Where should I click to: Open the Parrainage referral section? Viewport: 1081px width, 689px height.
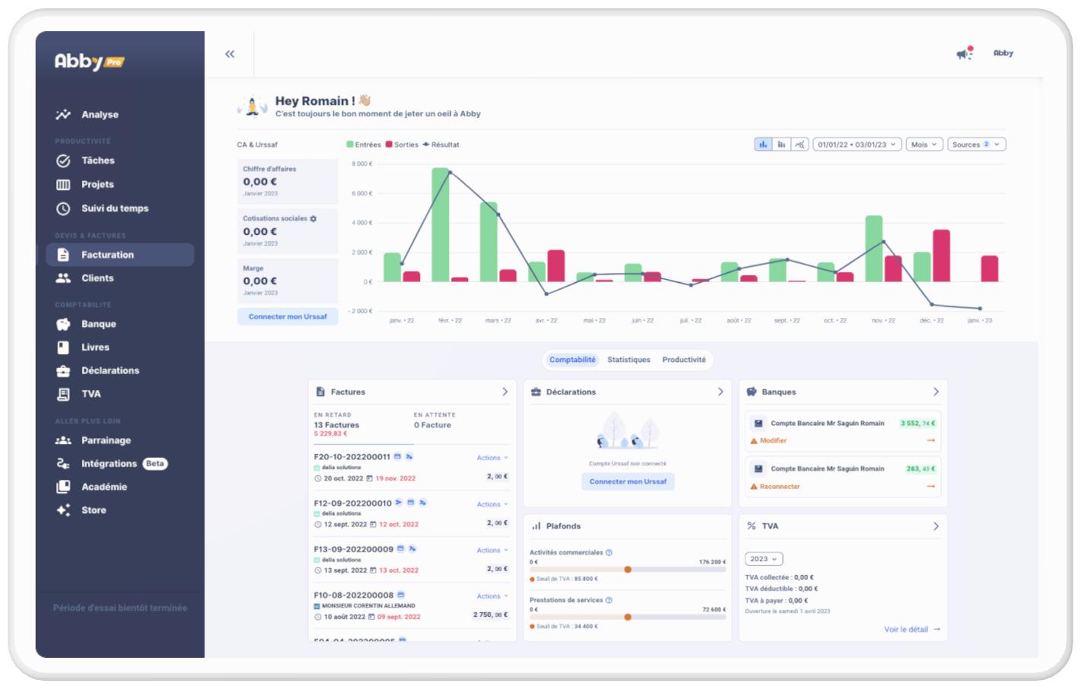(106, 440)
